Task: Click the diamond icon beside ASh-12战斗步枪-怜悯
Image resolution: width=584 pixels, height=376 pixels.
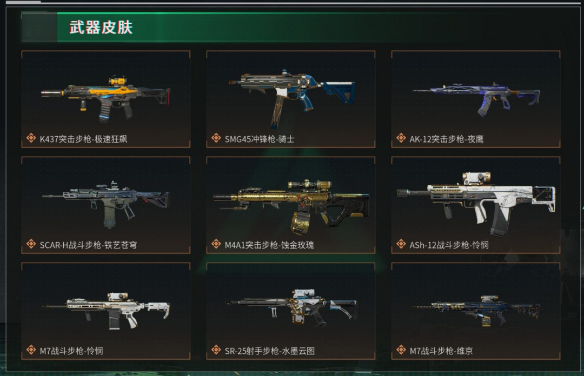Action: (401, 244)
